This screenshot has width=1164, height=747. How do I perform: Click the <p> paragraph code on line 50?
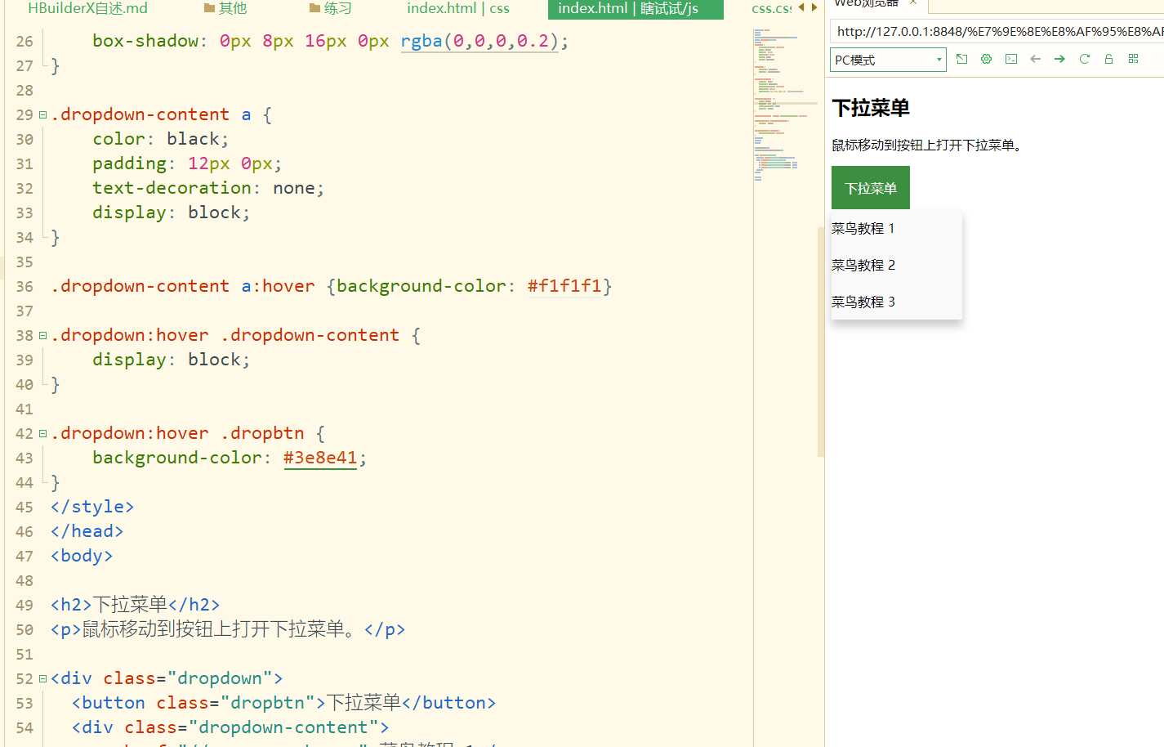click(x=228, y=629)
